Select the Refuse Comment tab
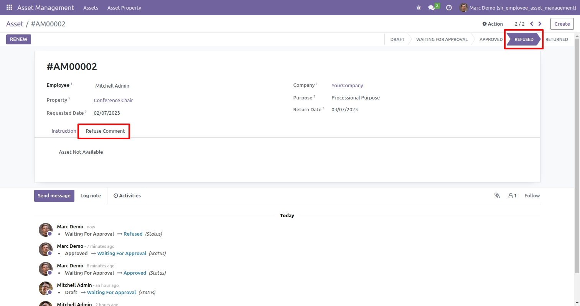The image size is (580, 306). point(105,131)
